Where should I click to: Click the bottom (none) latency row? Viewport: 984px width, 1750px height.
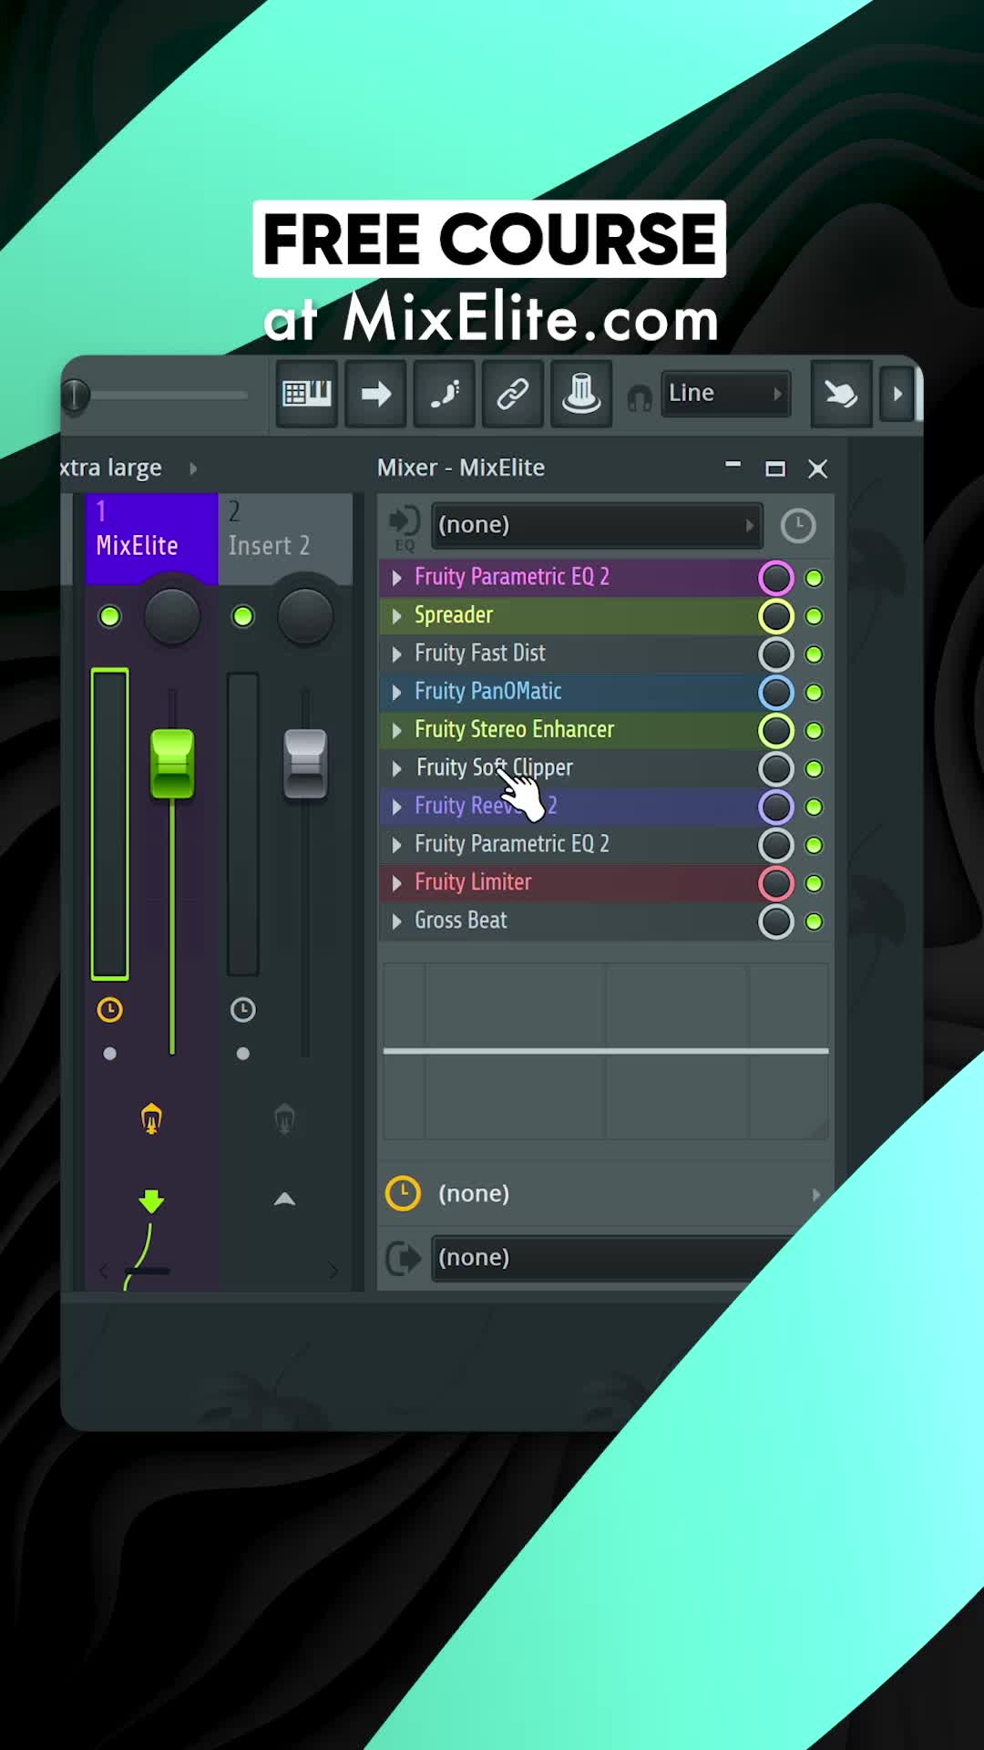[605, 1193]
